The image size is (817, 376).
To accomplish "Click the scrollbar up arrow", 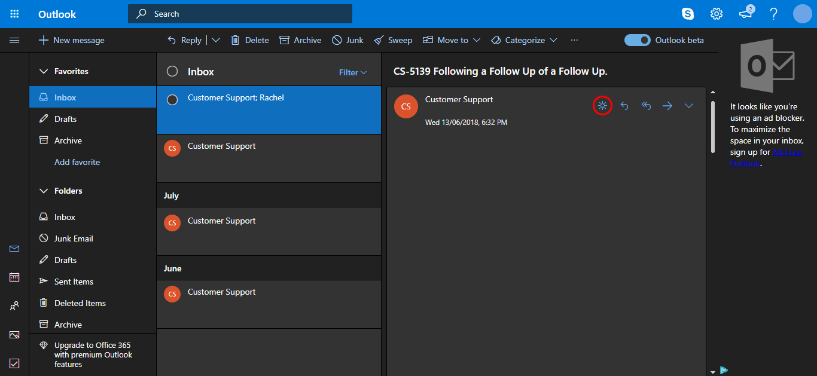I will point(712,92).
